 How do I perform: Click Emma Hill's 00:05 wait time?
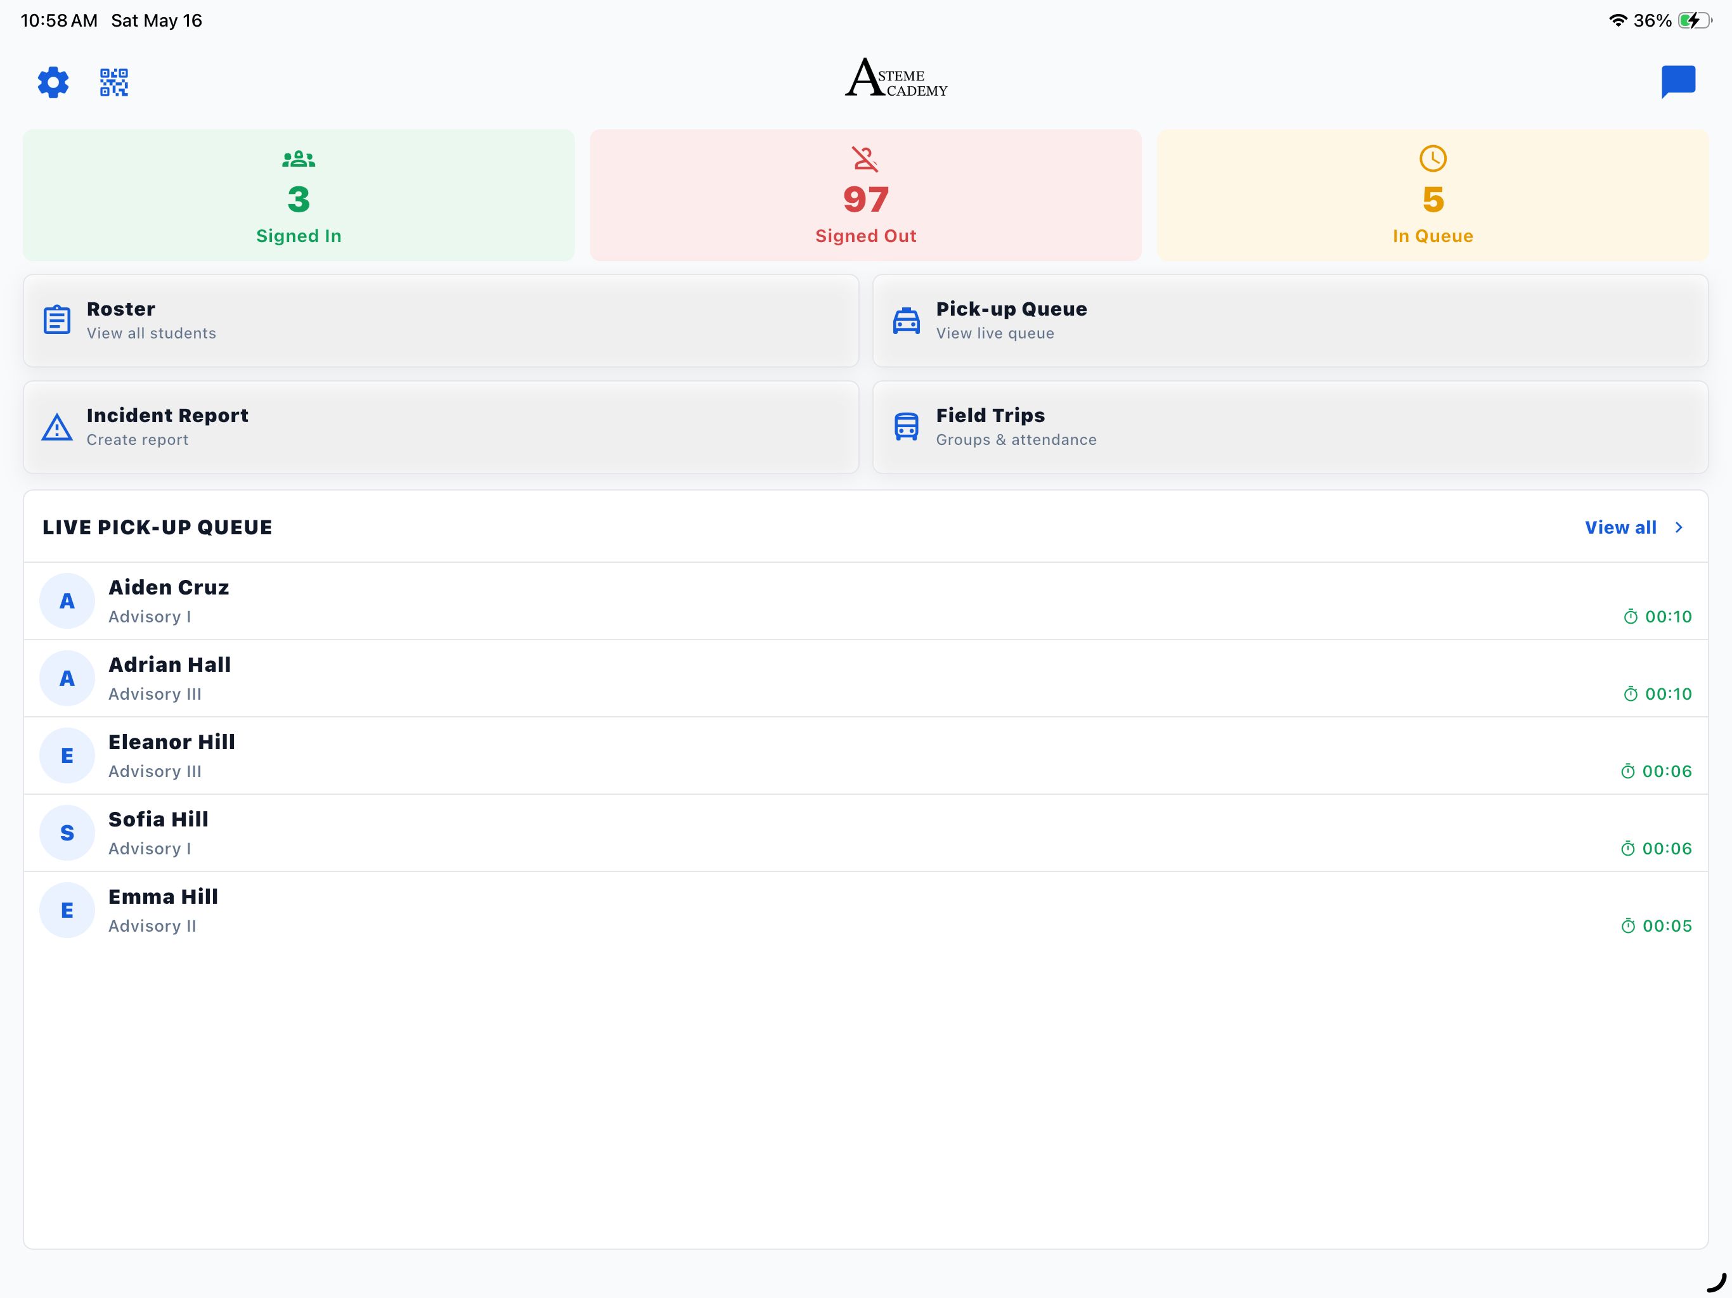tap(1666, 927)
